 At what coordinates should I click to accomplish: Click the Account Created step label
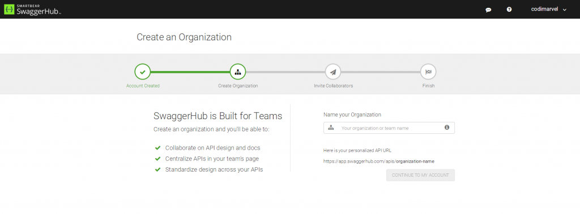pyautogui.click(x=143, y=86)
